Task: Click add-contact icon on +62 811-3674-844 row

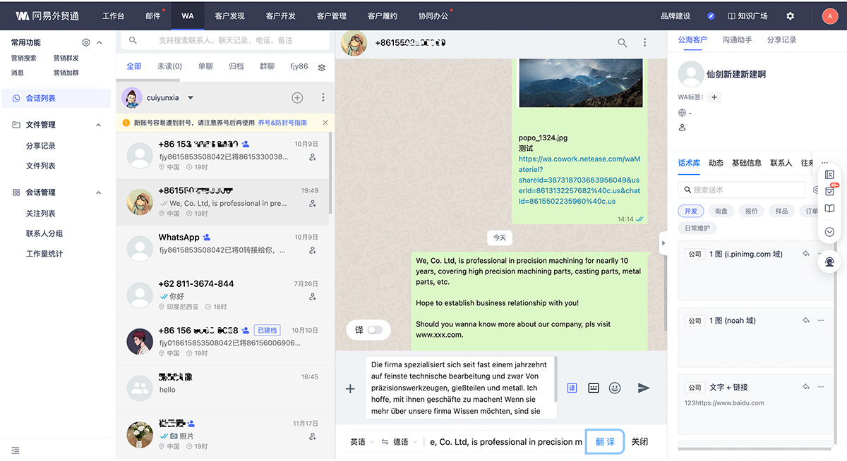Action: [312, 297]
